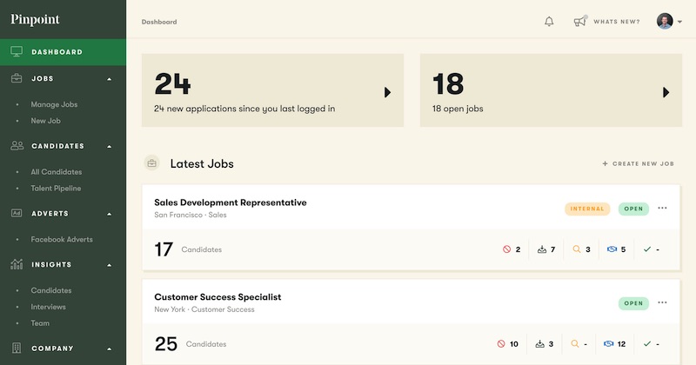This screenshot has height=365, width=696.
Task: Click the INTERNAL badge
Action: (587, 209)
